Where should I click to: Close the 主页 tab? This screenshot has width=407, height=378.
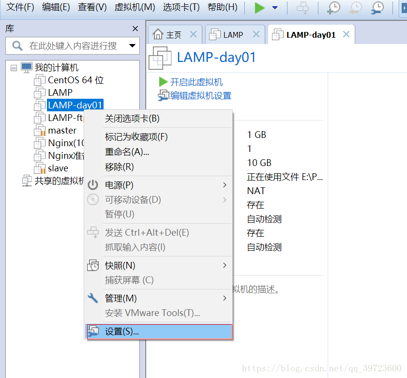(x=193, y=34)
